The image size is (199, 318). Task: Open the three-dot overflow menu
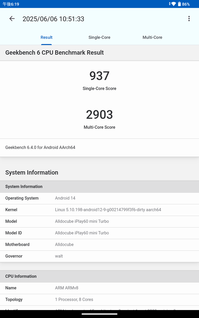point(189,19)
